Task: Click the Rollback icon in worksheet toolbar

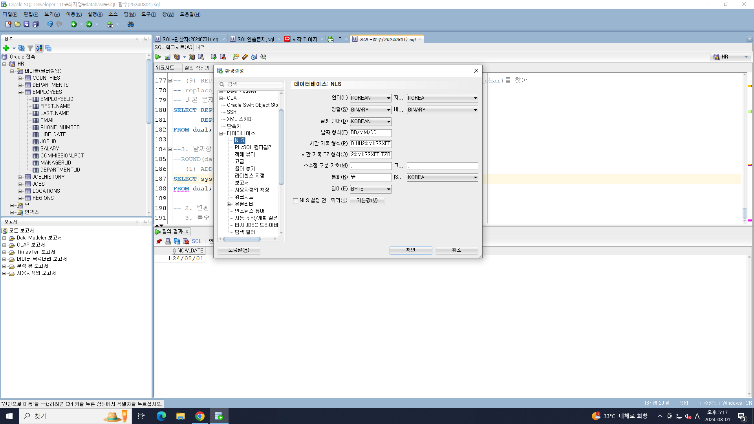Action: (223, 57)
